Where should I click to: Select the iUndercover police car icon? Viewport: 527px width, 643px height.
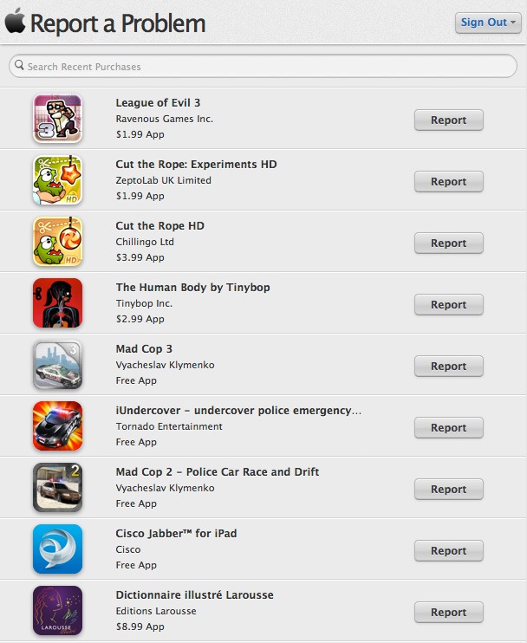click(57, 426)
